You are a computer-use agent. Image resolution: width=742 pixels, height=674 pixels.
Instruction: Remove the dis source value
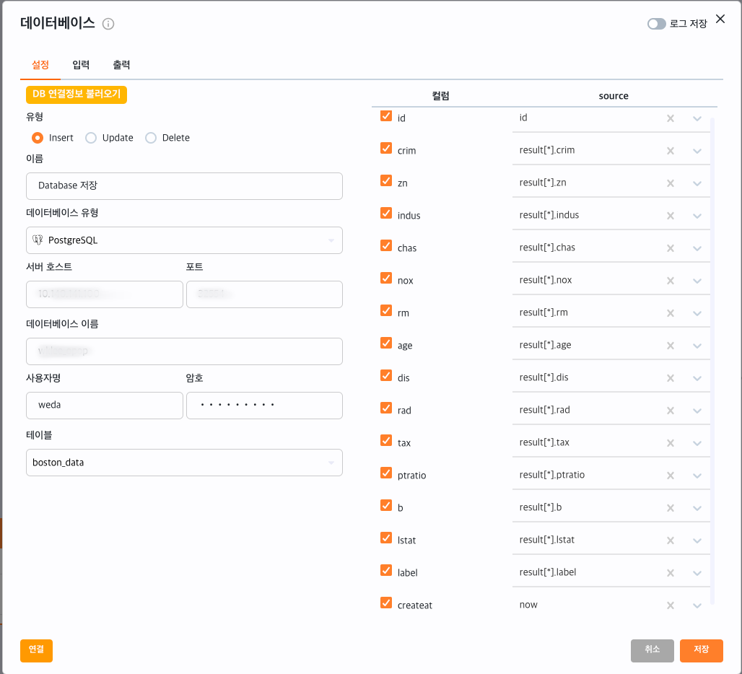coord(671,378)
